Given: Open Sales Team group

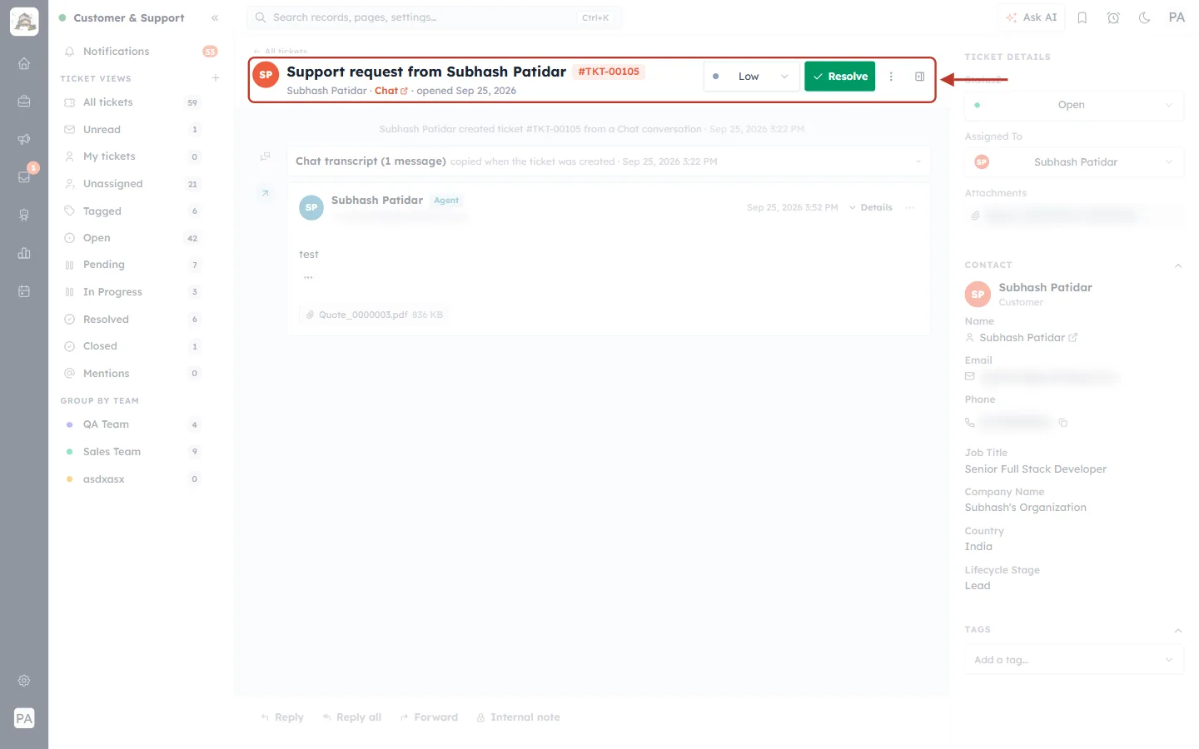Looking at the screenshot, I should click(132, 452).
